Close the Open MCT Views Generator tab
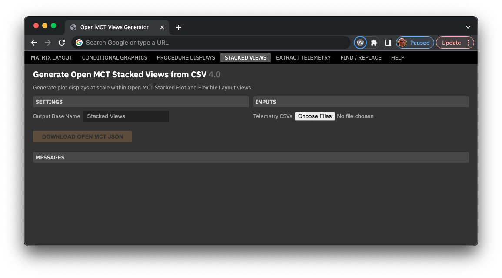 162,27
